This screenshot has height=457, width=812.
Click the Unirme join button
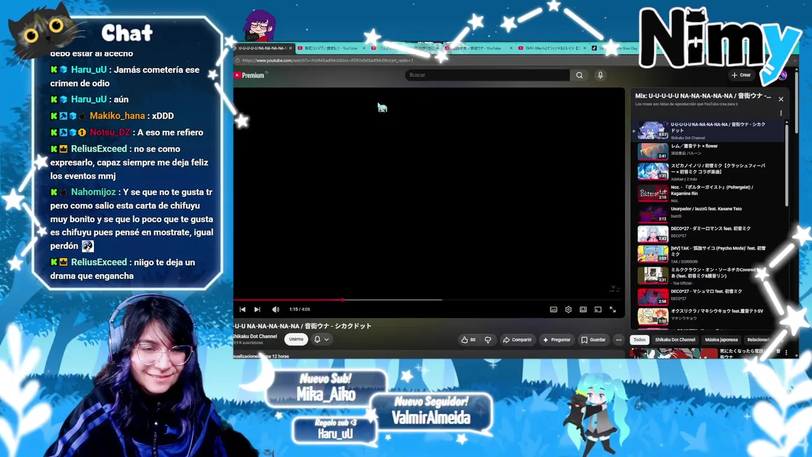tap(296, 340)
